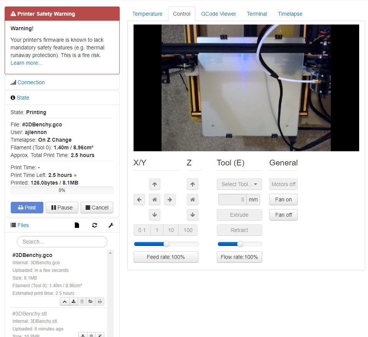Home the Z axis
The width and height of the screenshot is (368, 337).
(x=193, y=200)
